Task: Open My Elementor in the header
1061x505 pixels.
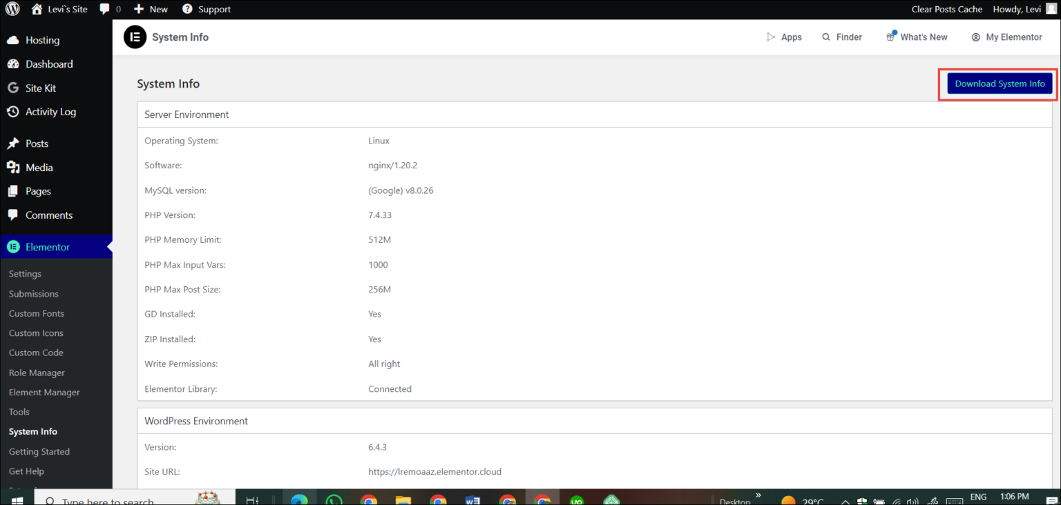Action: click(1006, 37)
